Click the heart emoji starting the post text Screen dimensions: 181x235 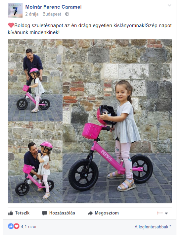point(11,25)
